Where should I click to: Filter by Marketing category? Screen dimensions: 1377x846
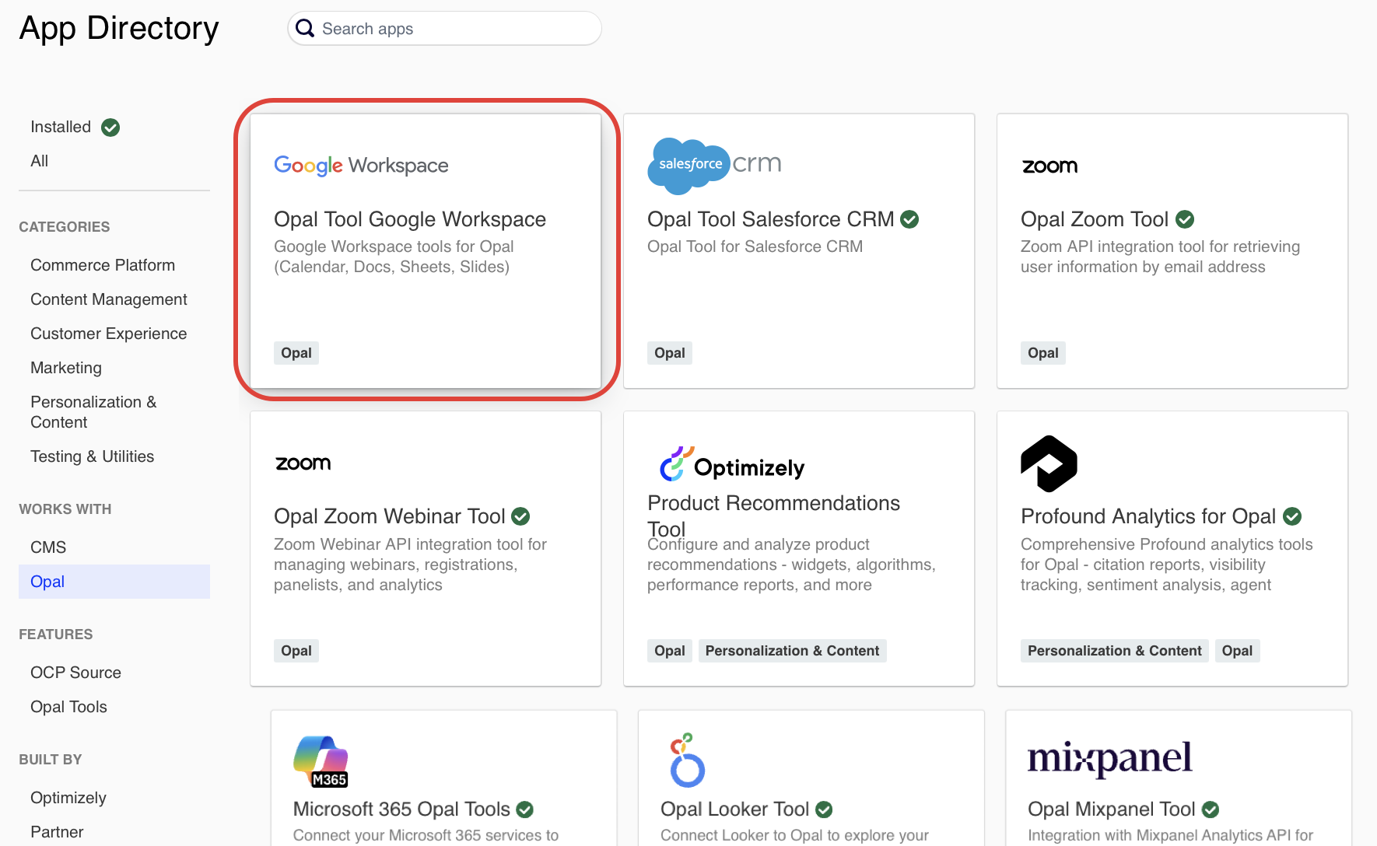[66, 368]
